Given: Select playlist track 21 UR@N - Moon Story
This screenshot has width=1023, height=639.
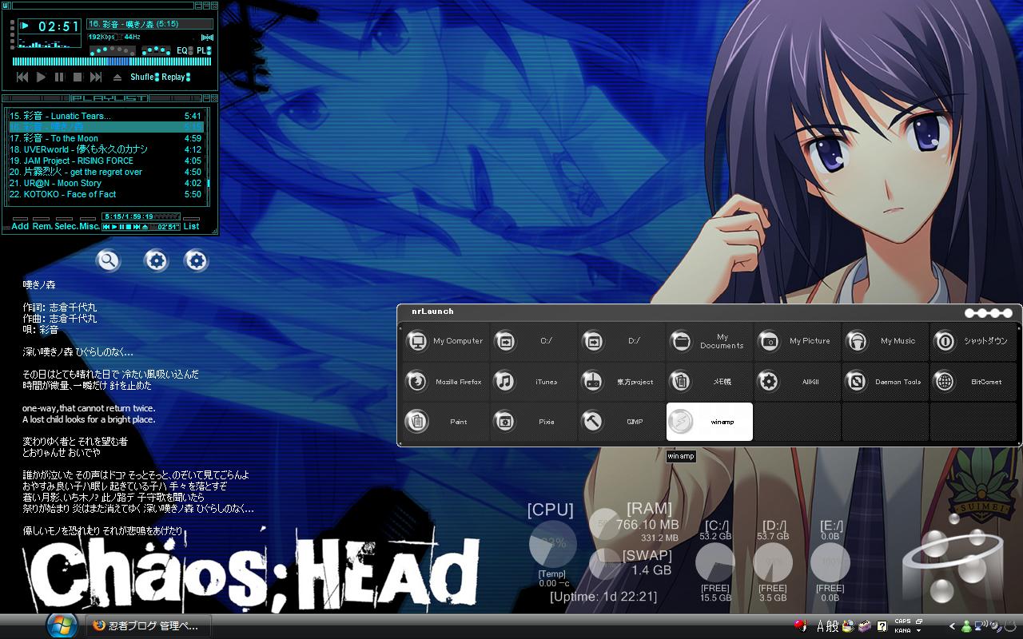Looking at the screenshot, I should (106, 183).
